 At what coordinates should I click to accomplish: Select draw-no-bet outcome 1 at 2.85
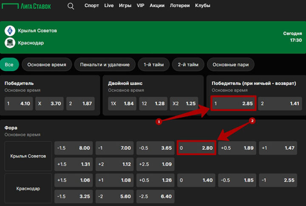click(x=232, y=103)
